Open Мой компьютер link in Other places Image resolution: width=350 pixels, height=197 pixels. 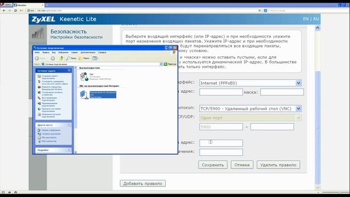pos(49,141)
